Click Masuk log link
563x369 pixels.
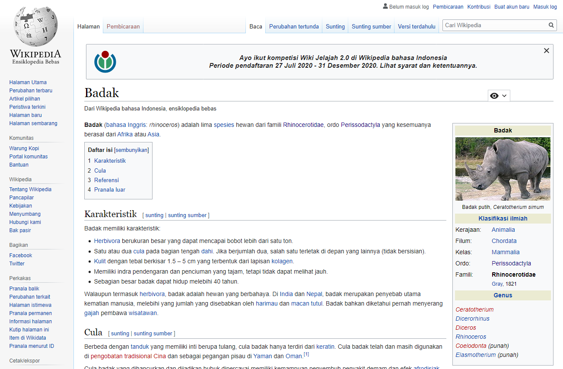click(545, 7)
